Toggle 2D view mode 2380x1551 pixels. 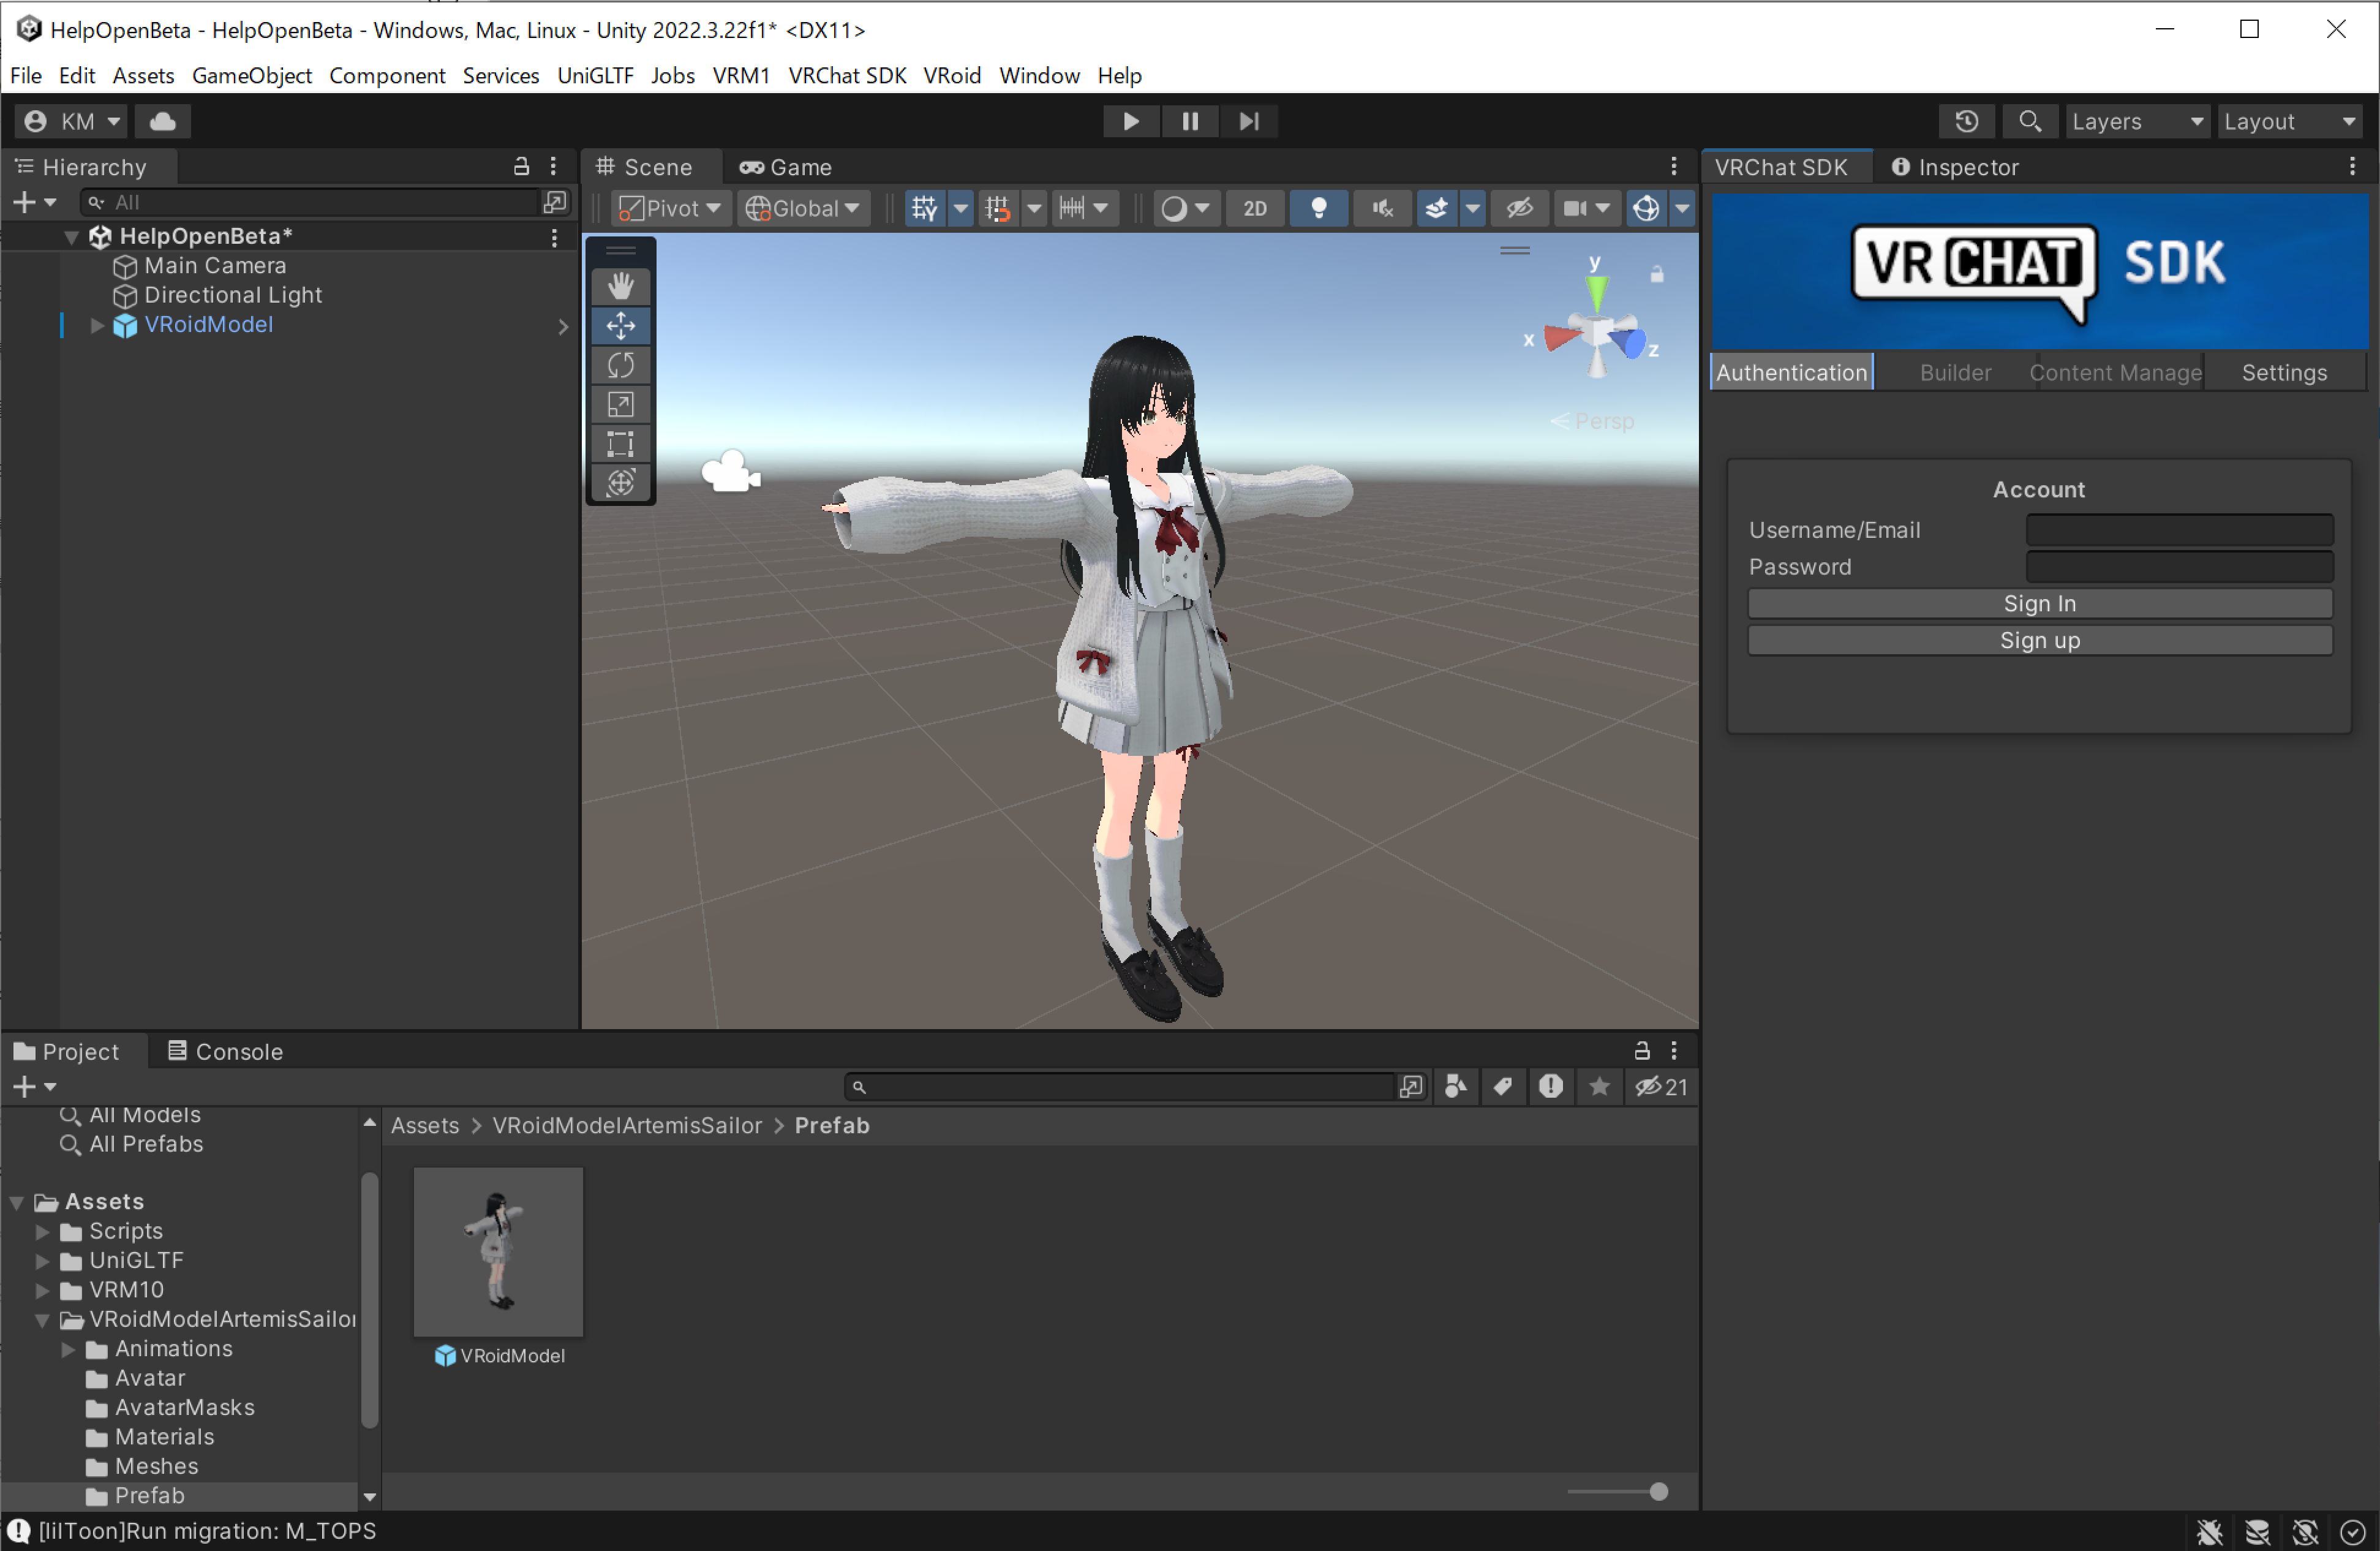pos(1254,208)
